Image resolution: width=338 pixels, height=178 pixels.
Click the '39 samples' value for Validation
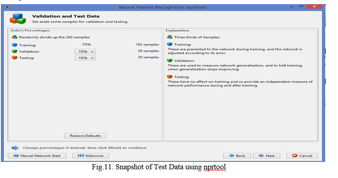148,51
